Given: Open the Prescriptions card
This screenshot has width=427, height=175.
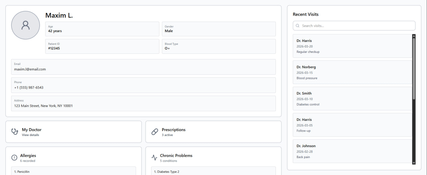Looking at the screenshot, I should pos(213,132).
